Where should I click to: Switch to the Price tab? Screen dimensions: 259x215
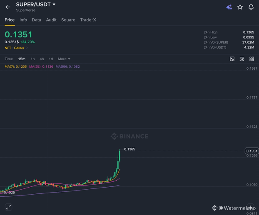10,20
